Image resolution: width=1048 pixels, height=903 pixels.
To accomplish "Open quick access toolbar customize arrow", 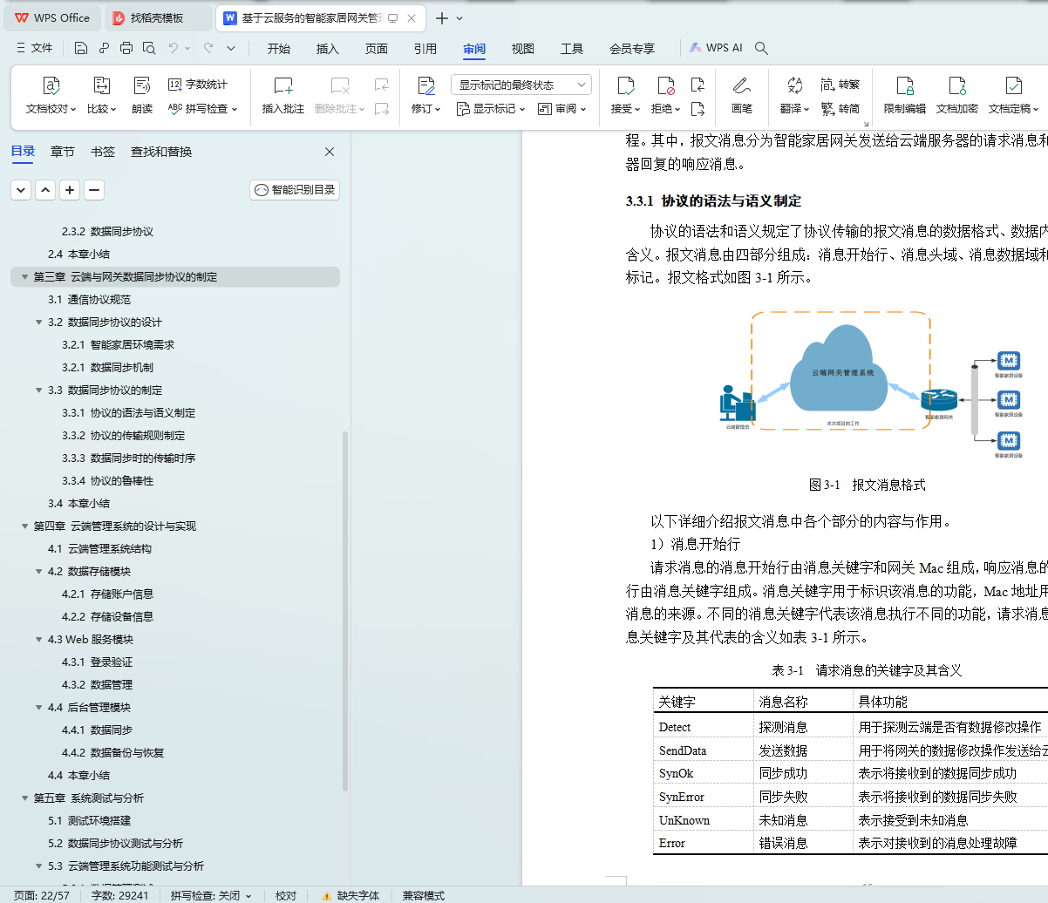I will (231, 48).
